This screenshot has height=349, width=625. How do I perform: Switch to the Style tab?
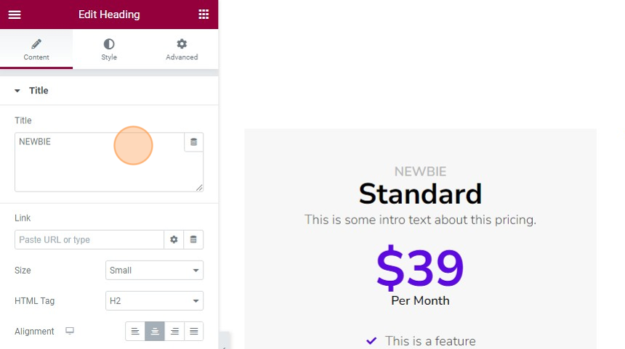coord(109,49)
